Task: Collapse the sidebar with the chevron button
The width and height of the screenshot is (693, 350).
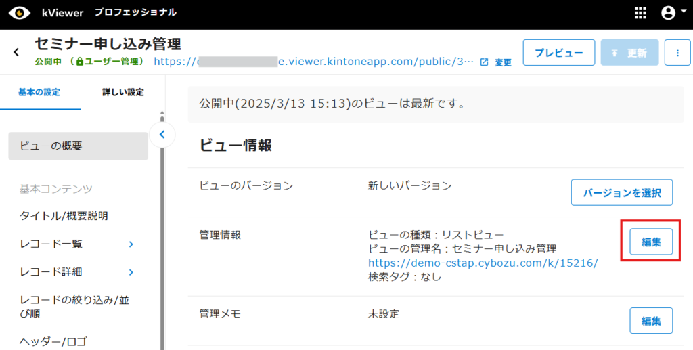Action: pos(162,134)
